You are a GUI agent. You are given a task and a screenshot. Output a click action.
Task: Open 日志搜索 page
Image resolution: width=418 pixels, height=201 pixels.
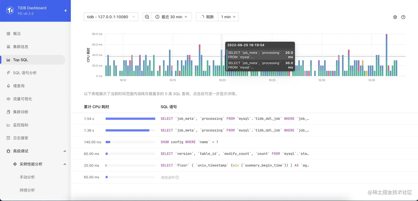(x=33, y=138)
